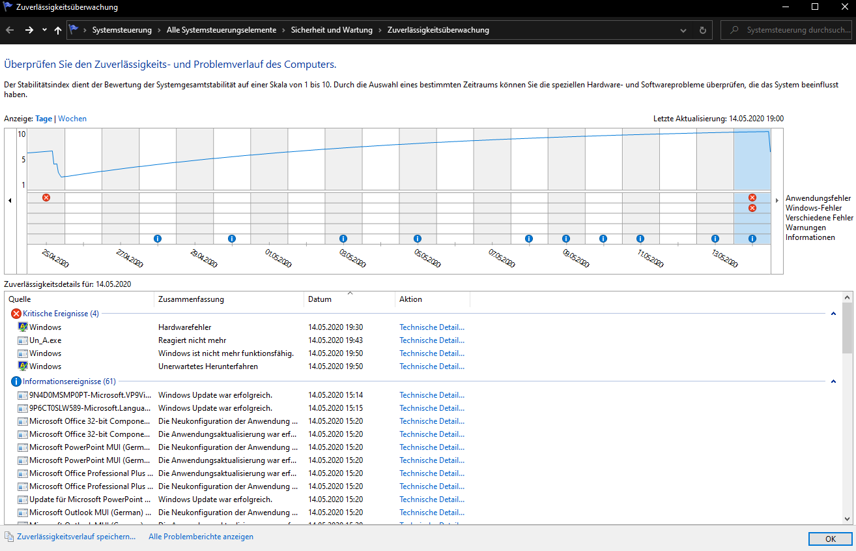Switch the view to Wochen
The height and width of the screenshot is (551, 856).
tap(72, 119)
